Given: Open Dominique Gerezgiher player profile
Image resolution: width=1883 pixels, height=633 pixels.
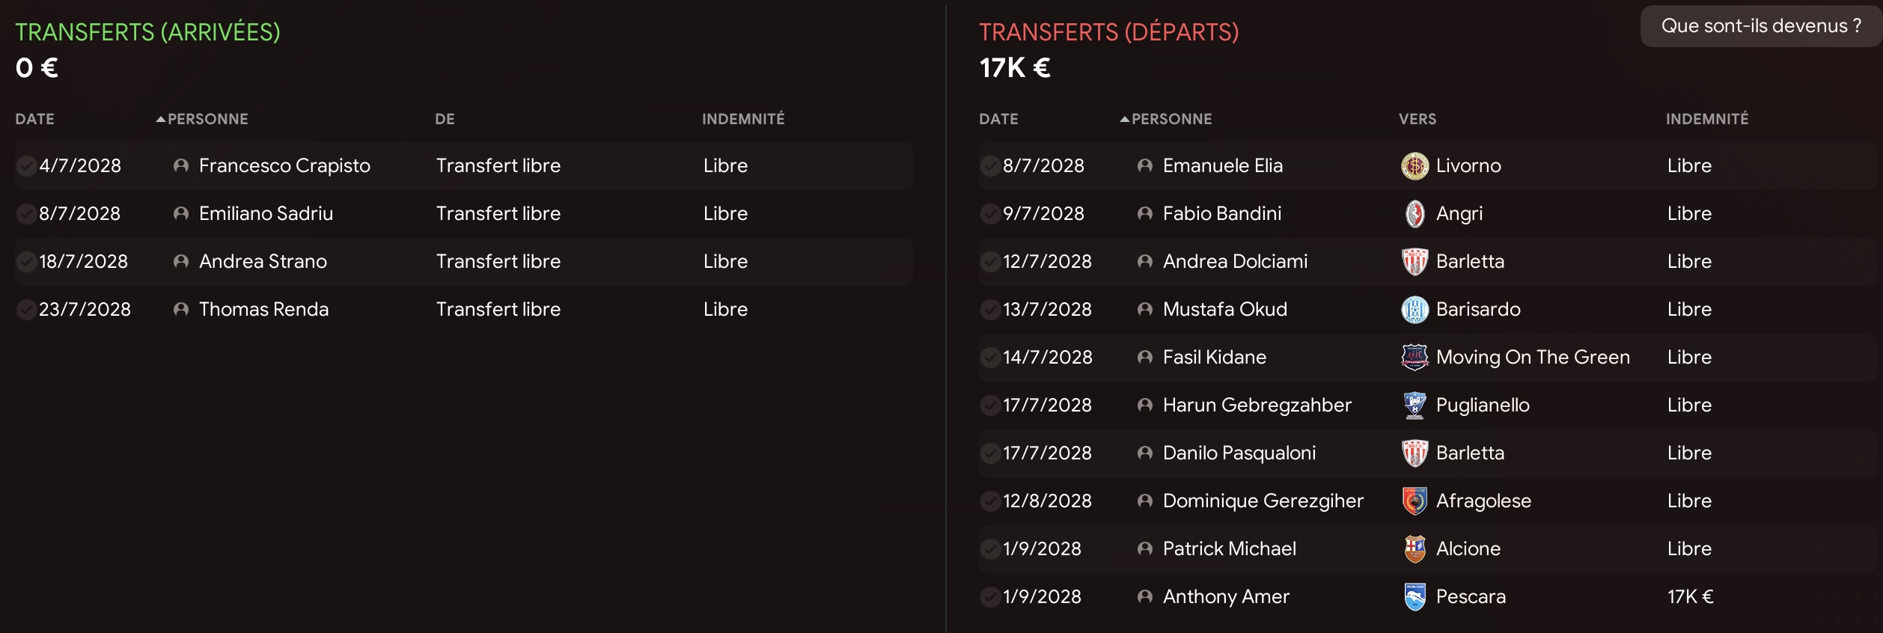Looking at the screenshot, I should tap(1263, 501).
